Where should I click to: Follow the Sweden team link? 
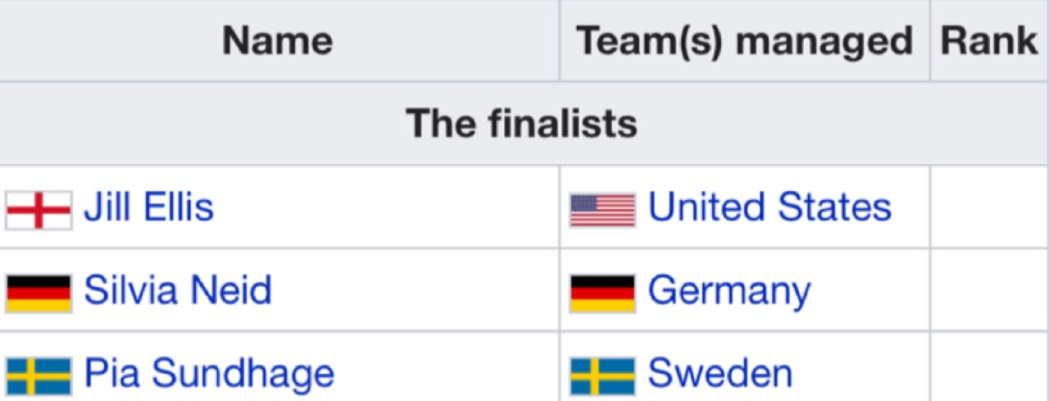(x=720, y=374)
